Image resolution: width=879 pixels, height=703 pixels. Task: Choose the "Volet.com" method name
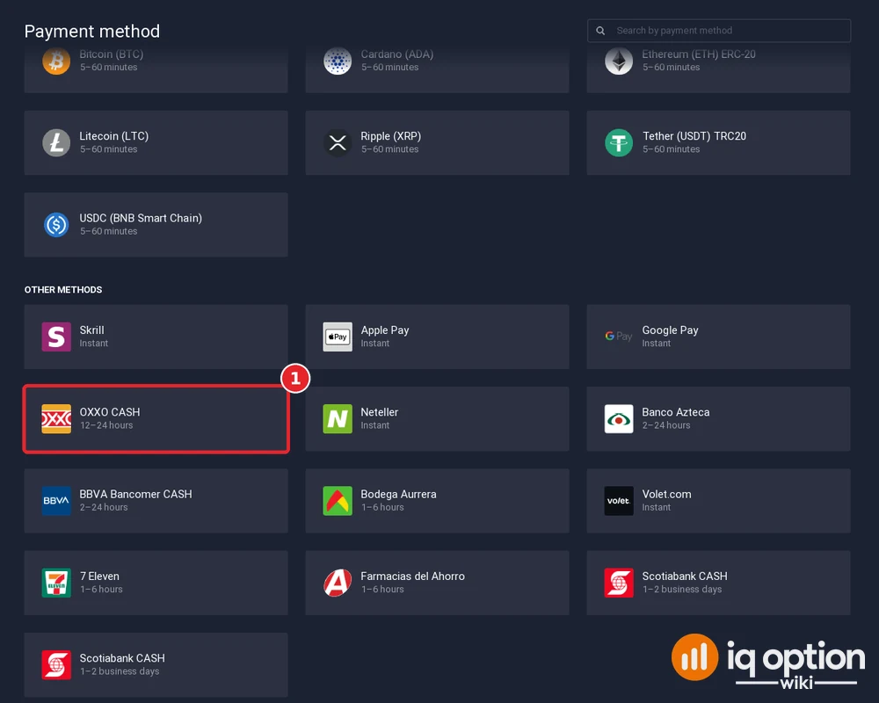pos(666,494)
